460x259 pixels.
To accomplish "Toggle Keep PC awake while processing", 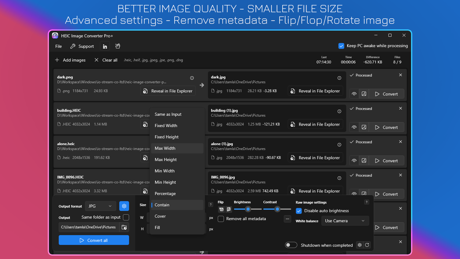I will point(341,46).
